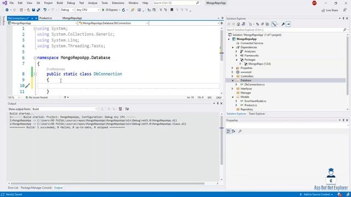This screenshot has height=197, width=351.
Task: Collapse the Models folder node
Action: [233, 97]
